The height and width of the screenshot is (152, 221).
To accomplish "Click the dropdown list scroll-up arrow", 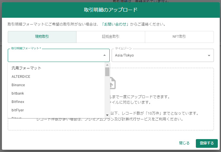I will (107, 65).
